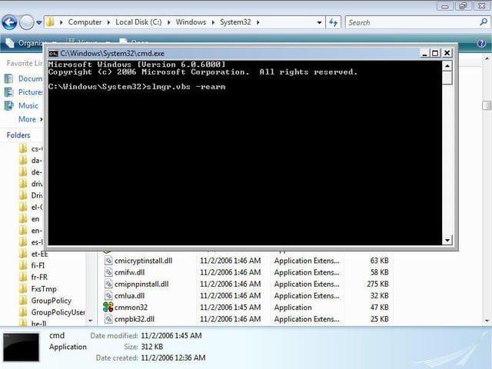Expand the arrow after System32 breadcrumb
The height and width of the screenshot is (369, 492).
[x=258, y=22]
